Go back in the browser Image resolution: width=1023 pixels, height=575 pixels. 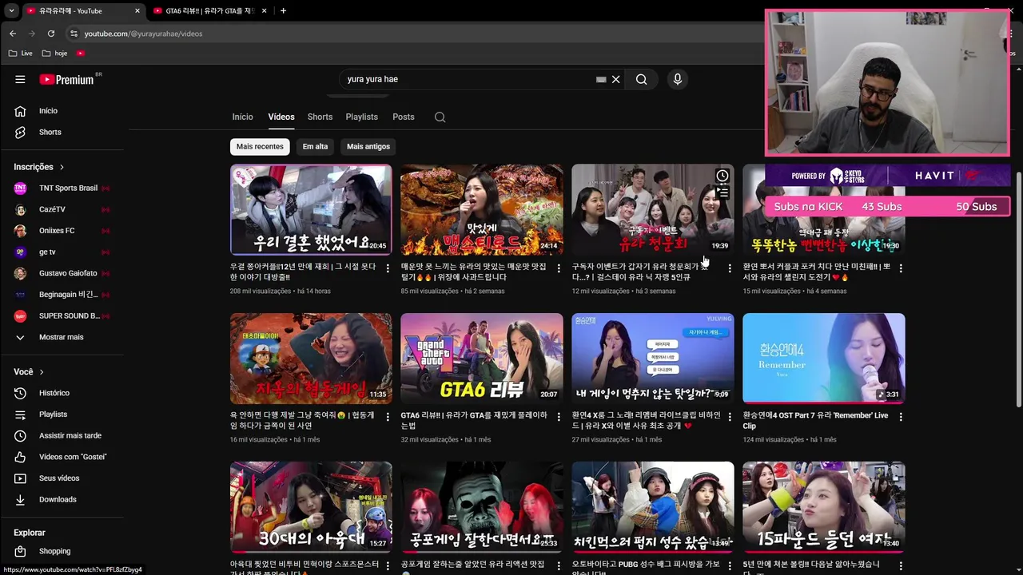(x=13, y=34)
